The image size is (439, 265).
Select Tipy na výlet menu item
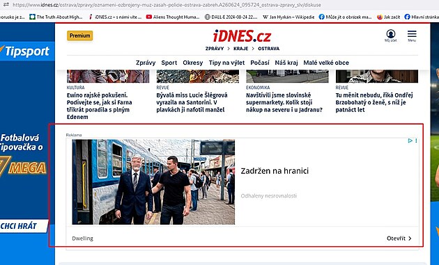(226, 63)
